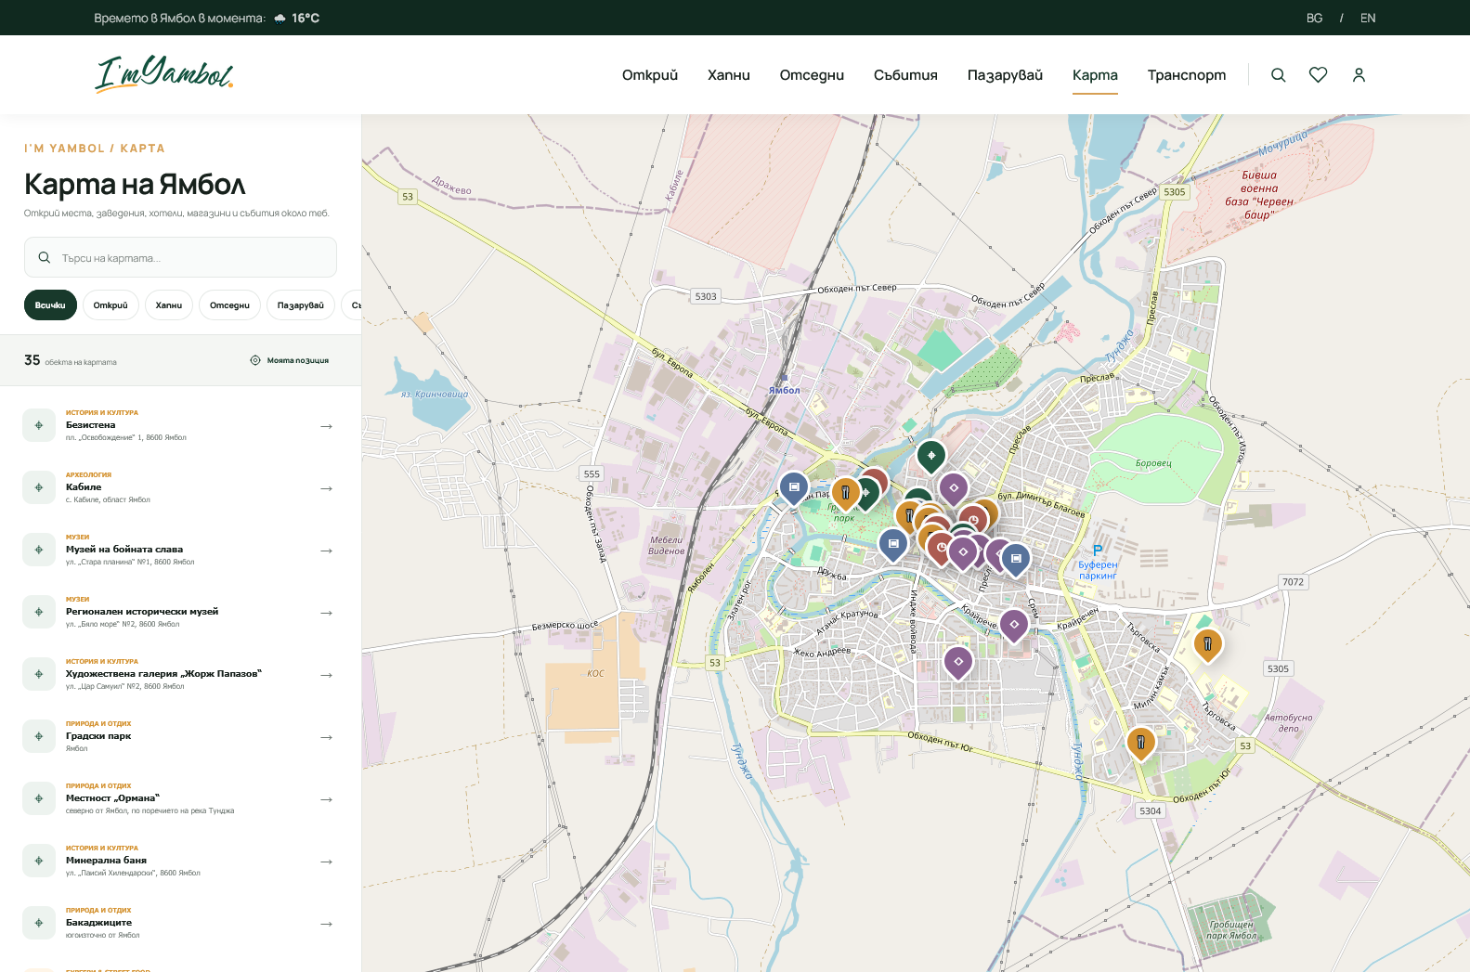Toggle the Пазарувай filter chip
Image resolution: width=1470 pixels, height=972 pixels.
point(301,305)
